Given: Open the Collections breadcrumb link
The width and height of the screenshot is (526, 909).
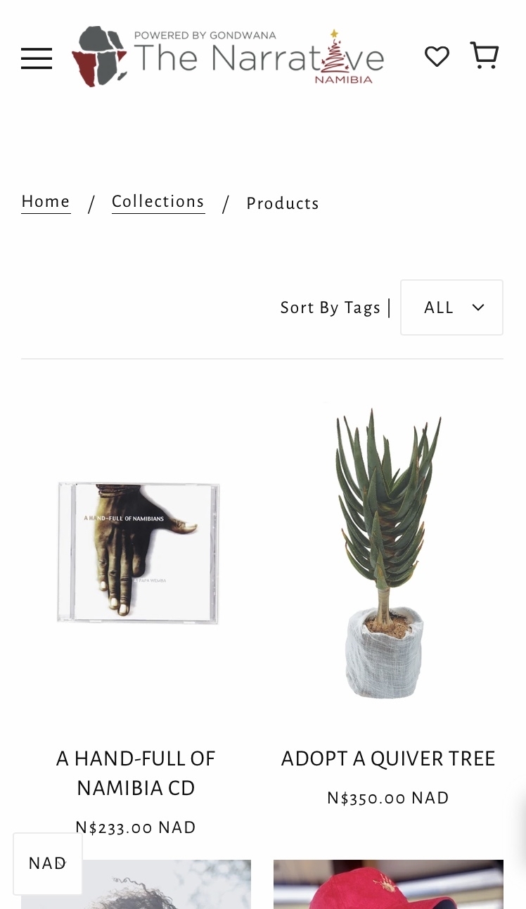Looking at the screenshot, I should (x=158, y=202).
